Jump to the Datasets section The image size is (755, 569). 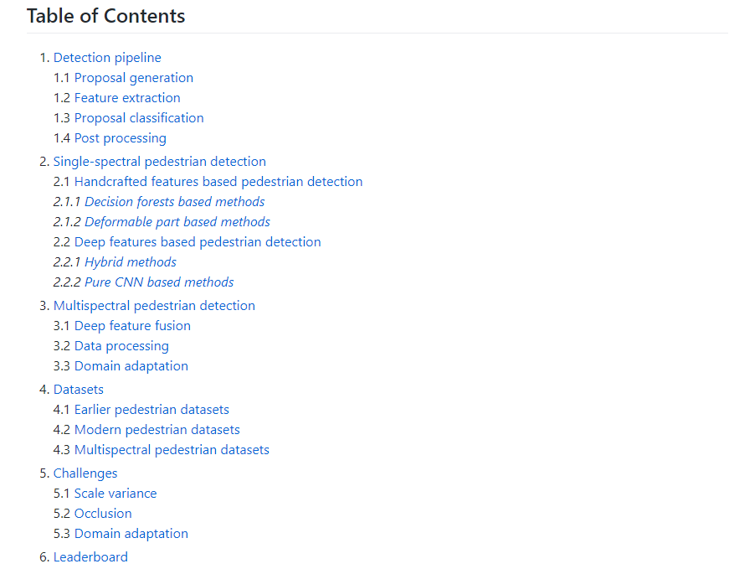coord(79,390)
